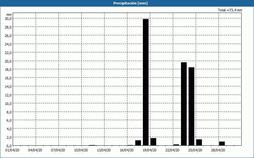254x158 pixels.
Task: Select the 07/04/20 date label
Action: (58, 150)
